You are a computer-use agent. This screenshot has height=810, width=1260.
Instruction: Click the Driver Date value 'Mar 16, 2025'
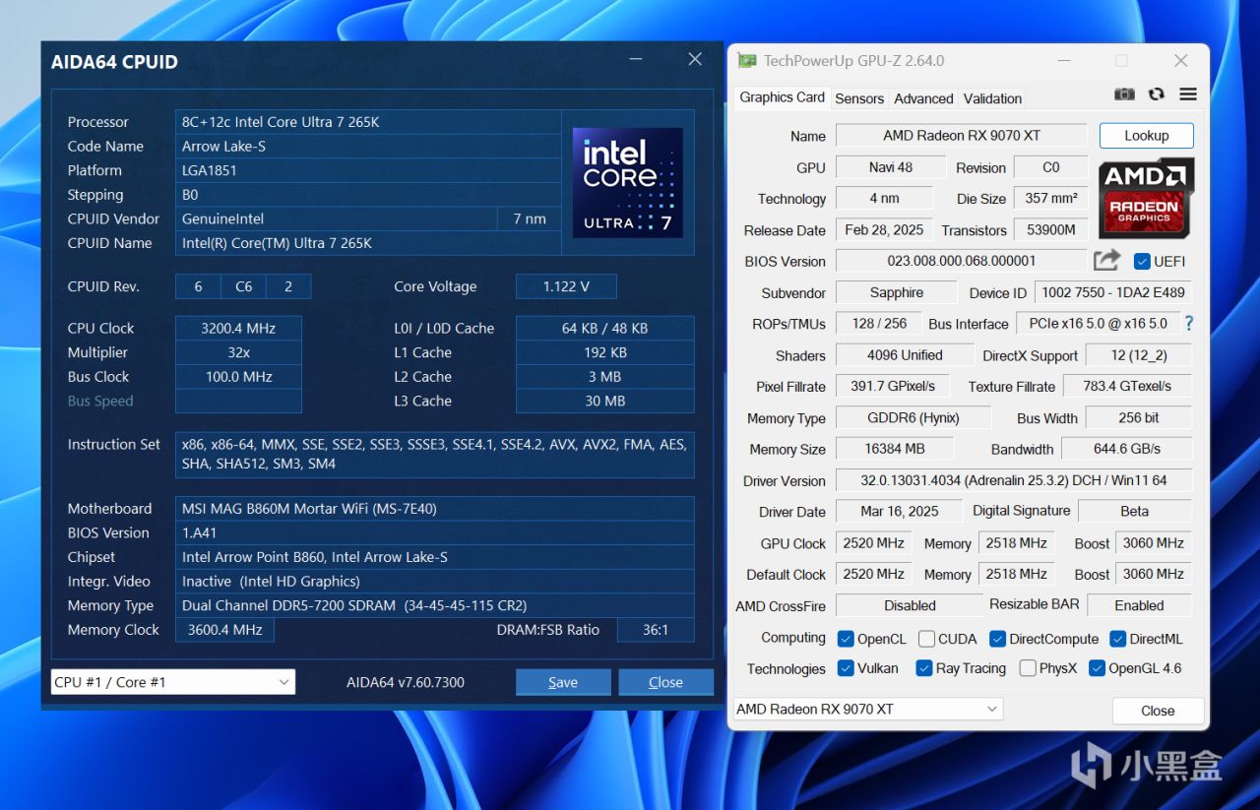899,512
